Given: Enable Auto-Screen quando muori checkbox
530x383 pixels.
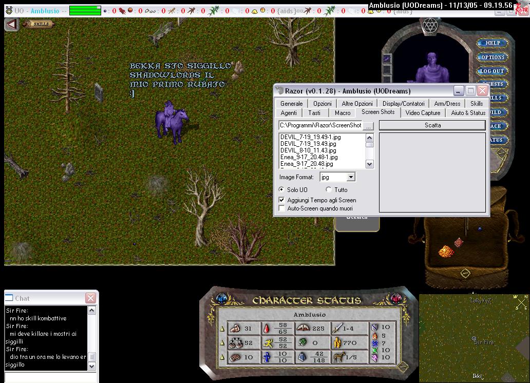Looking at the screenshot, I should point(281,208).
